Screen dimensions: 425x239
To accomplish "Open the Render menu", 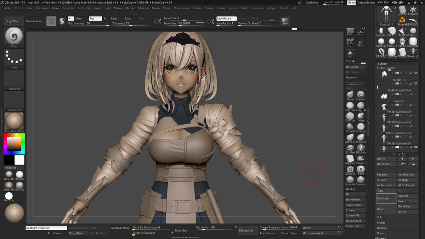I will pyautogui.click(x=197, y=8).
